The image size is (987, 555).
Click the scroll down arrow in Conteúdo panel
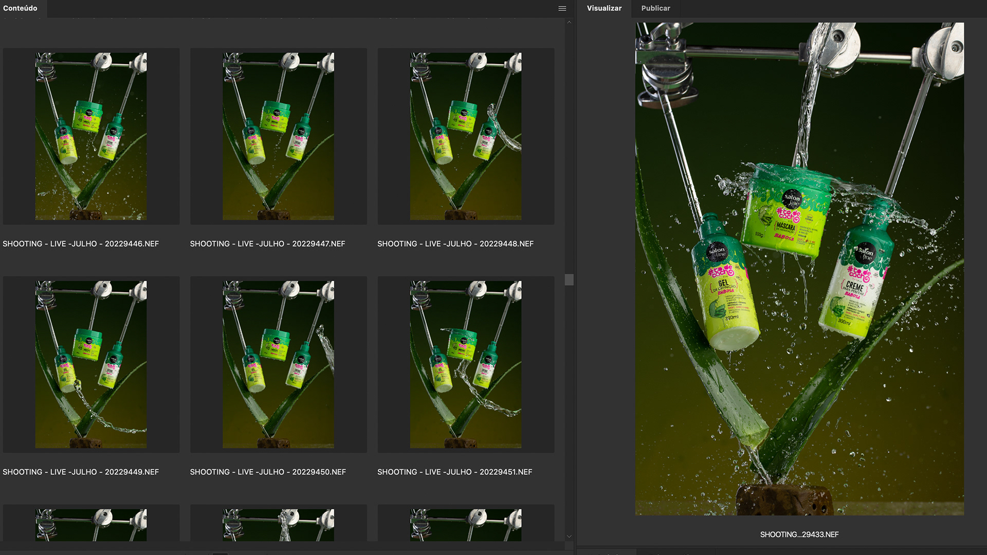[569, 536]
